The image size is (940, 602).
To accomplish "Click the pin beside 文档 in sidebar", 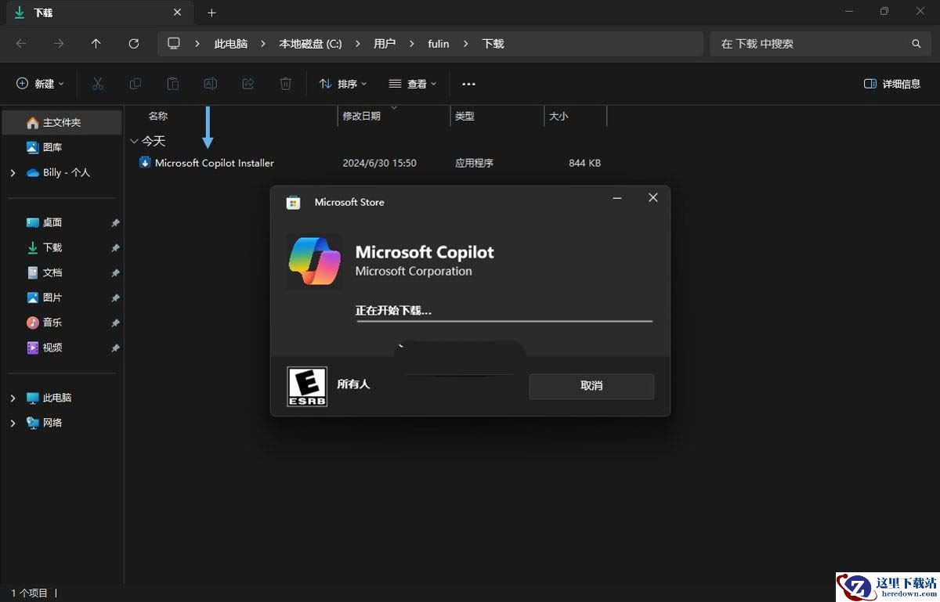I will coord(115,273).
